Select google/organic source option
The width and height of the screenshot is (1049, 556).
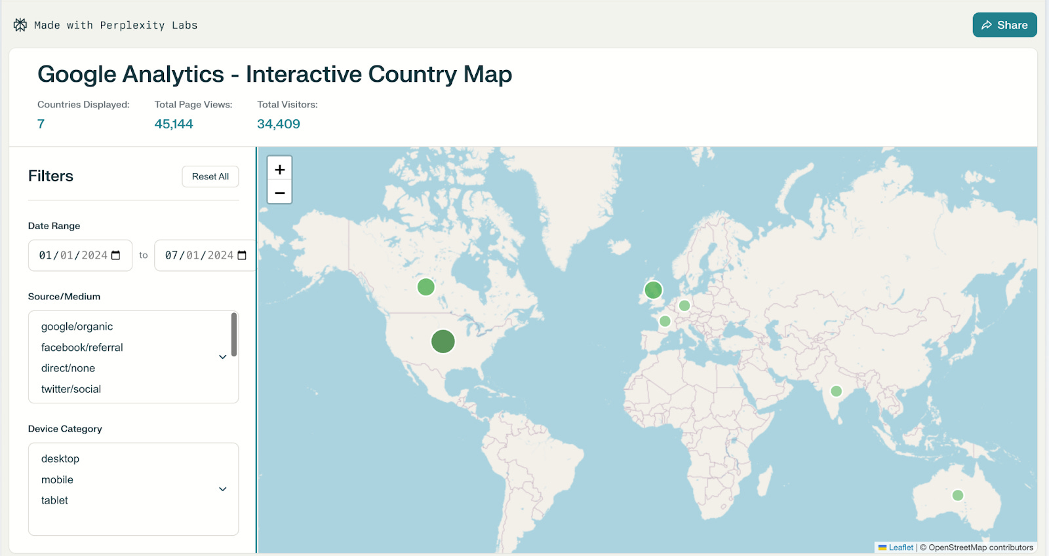77,327
